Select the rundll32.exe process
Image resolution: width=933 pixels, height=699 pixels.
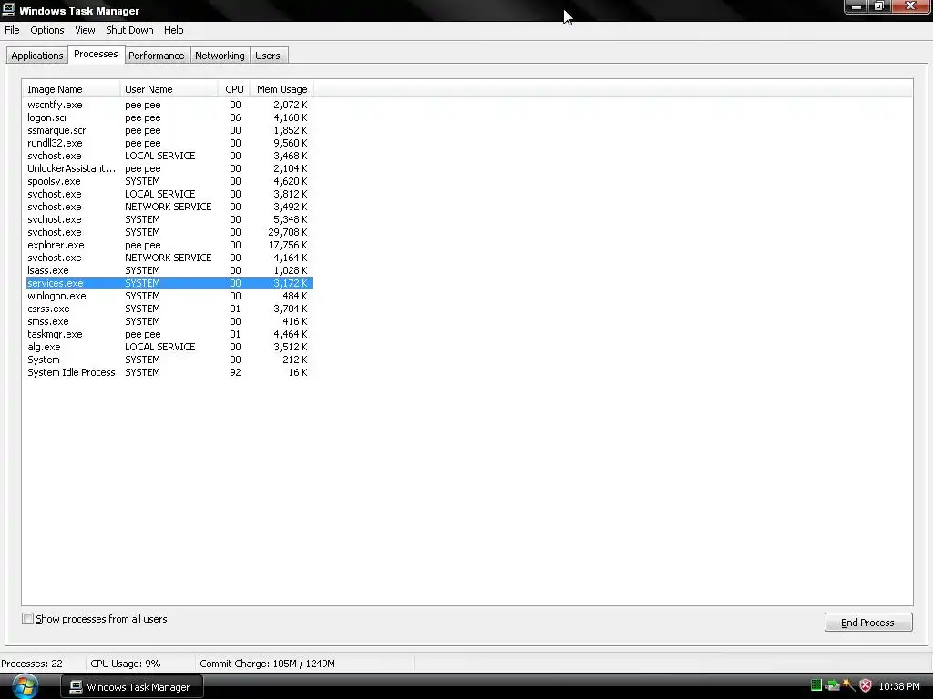click(x=169, y=143)
